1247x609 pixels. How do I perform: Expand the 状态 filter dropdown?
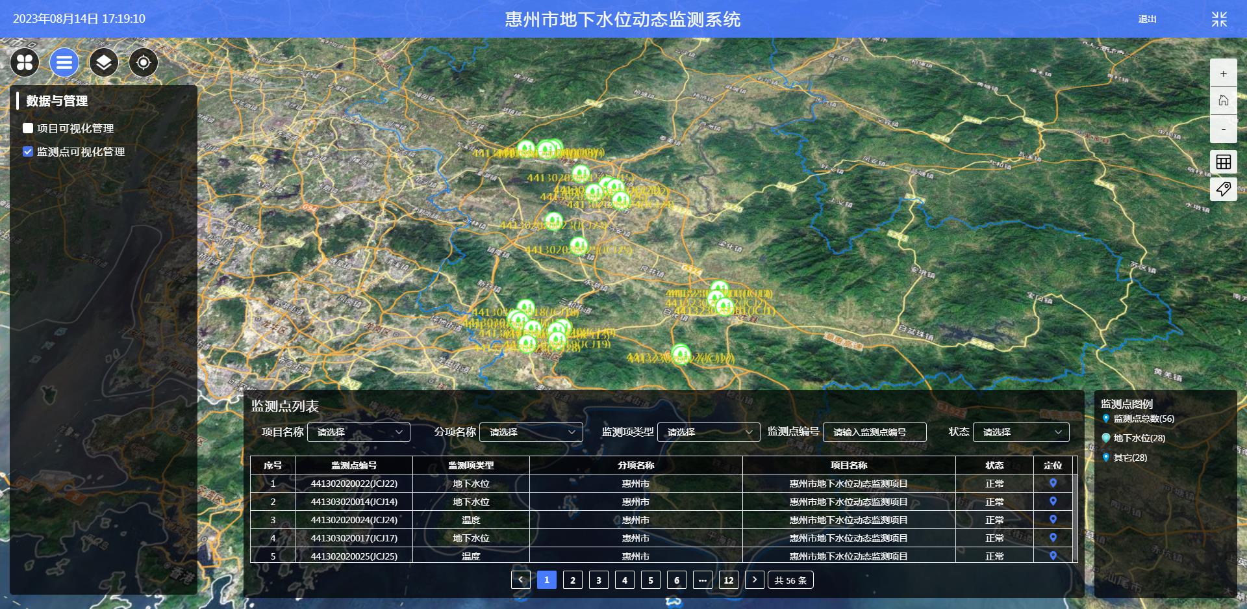[x=1020, y=432]
